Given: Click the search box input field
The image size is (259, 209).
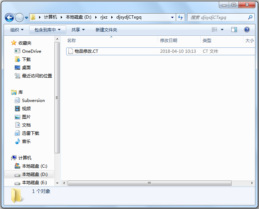Looking at the screenshot, I should 217,17.
